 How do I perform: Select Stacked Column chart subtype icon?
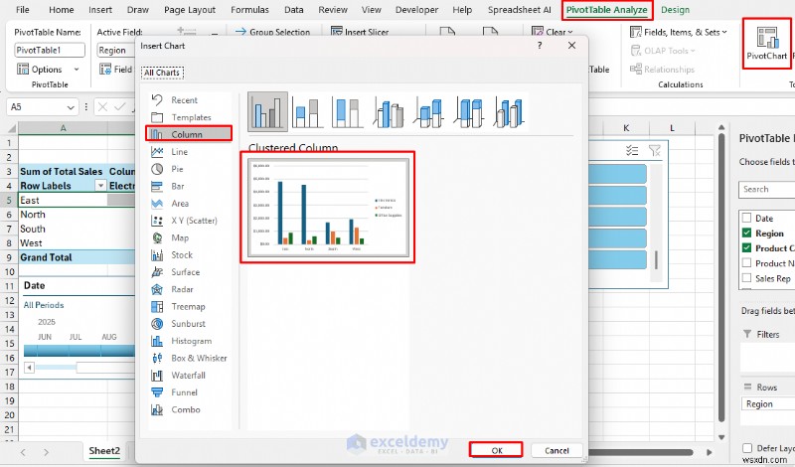307,112
